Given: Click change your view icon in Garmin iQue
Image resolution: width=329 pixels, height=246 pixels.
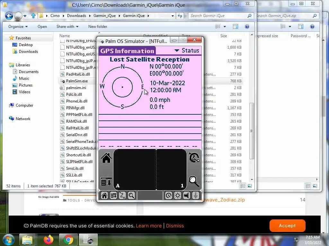Looking at the screenshot, I should click(218, 27).
